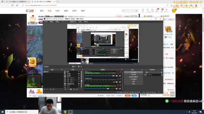This screenshot has height=114, width=204.
Task: Add a new source with plus icon
Action: coord(65,89)
